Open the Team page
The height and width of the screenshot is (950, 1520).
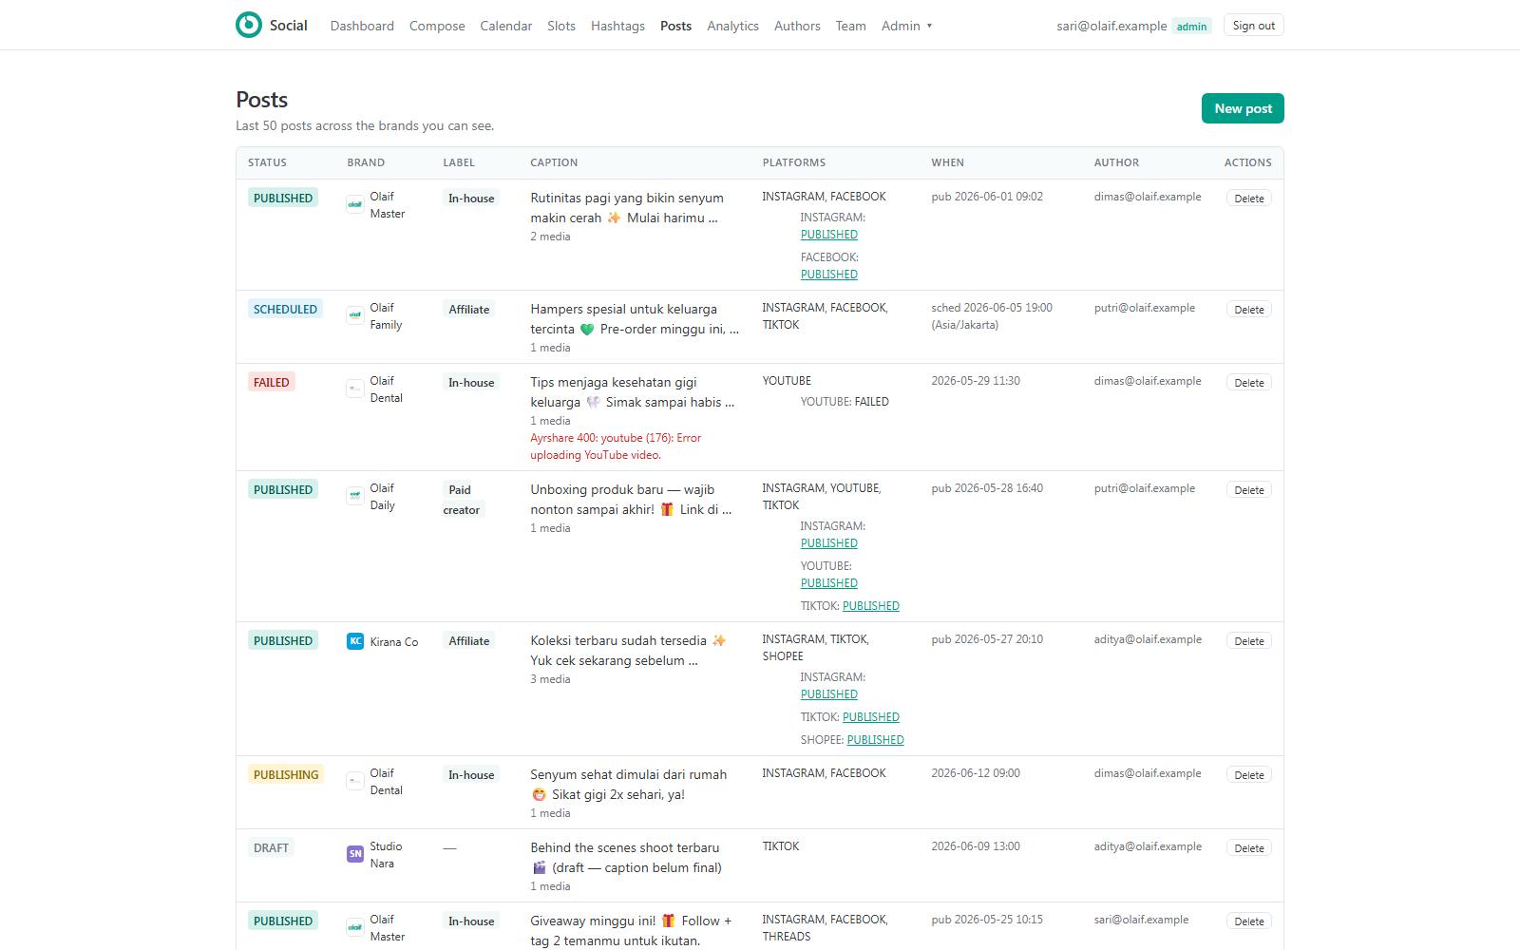[x=850, y=26]
